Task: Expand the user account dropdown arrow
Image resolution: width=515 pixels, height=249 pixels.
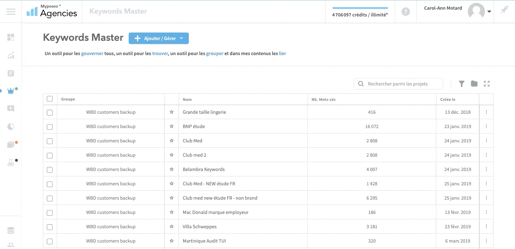Action: click(489, 11)
